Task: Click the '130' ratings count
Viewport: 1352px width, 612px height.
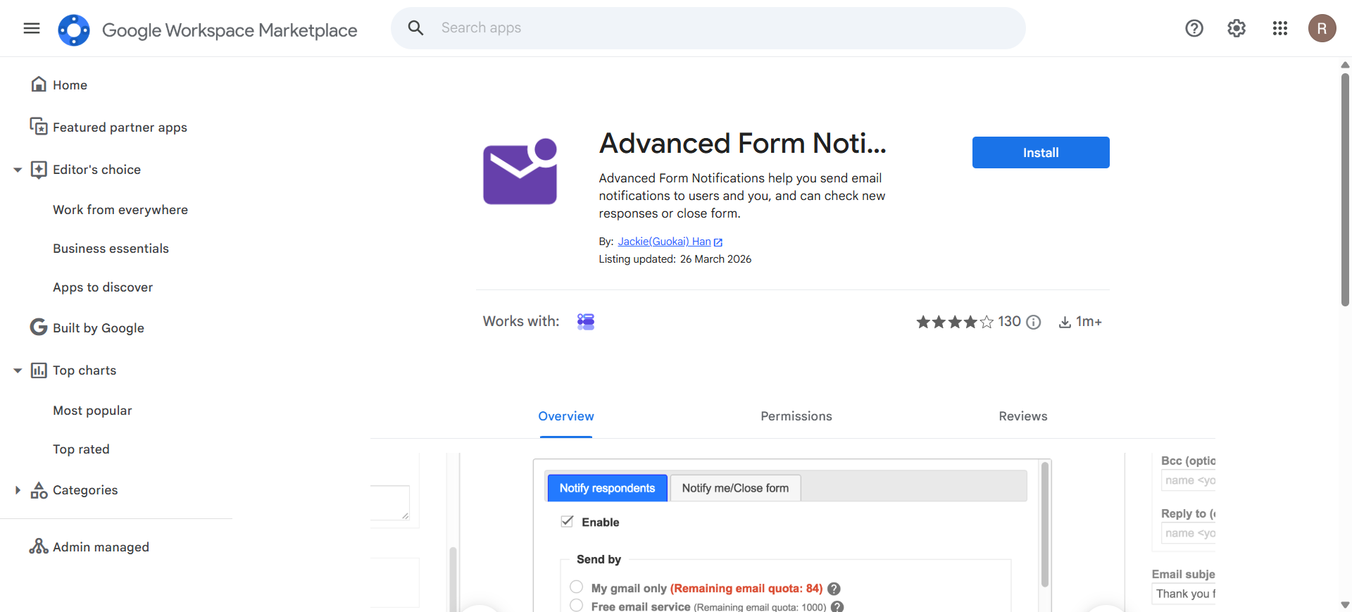Action: coord(1009,321)
